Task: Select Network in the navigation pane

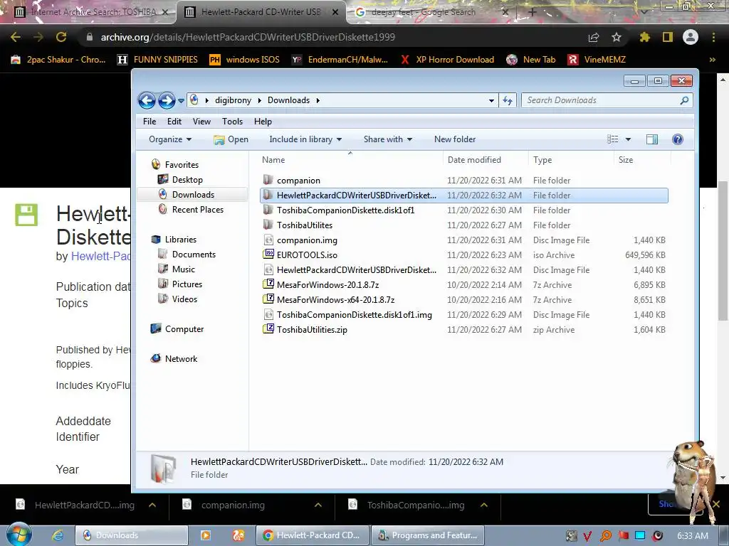Action: tap(174, 359)
